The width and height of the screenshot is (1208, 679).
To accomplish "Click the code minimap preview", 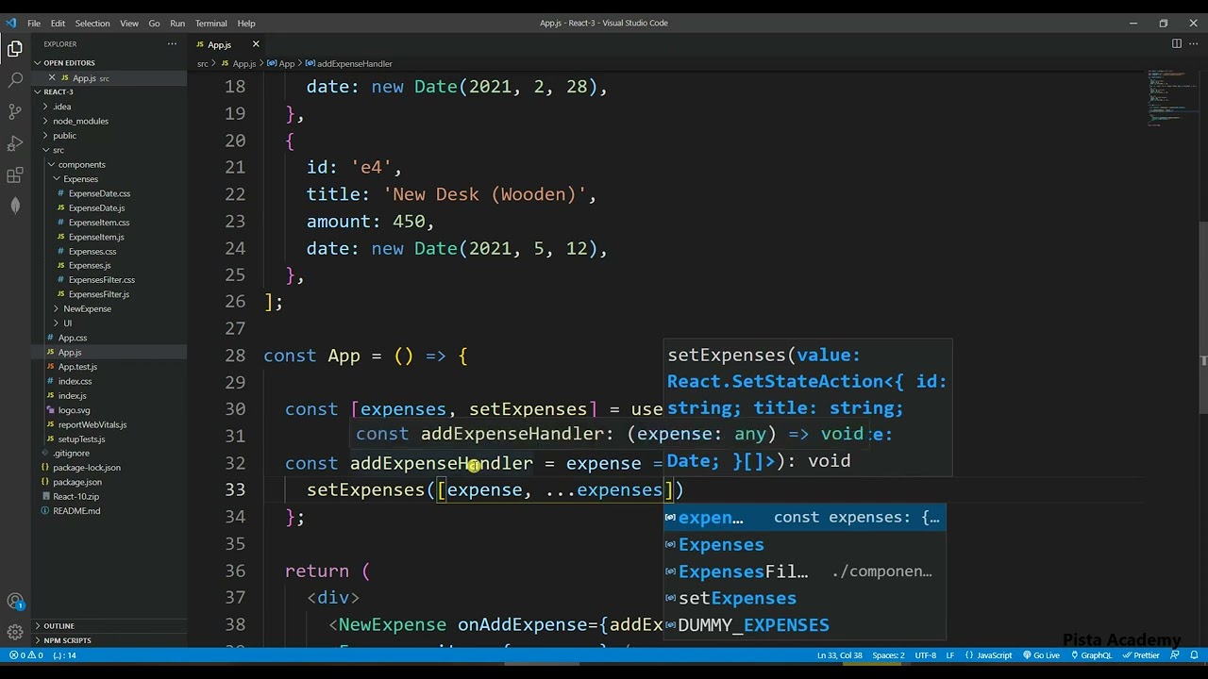I will click(1170, 99).
